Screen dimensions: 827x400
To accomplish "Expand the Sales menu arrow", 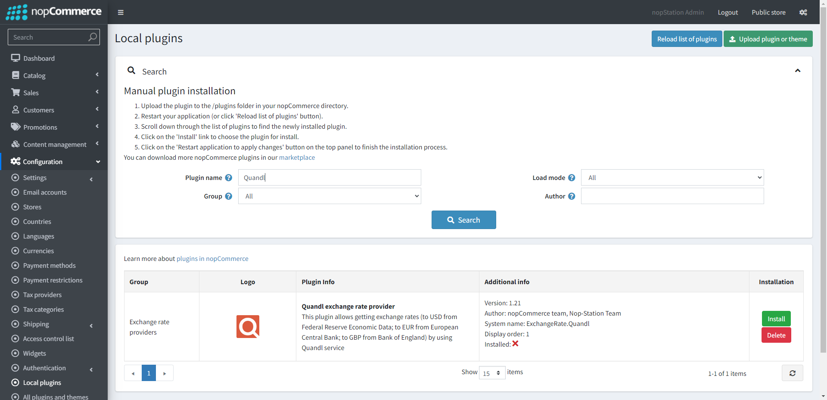I will (x=97, y=92).
